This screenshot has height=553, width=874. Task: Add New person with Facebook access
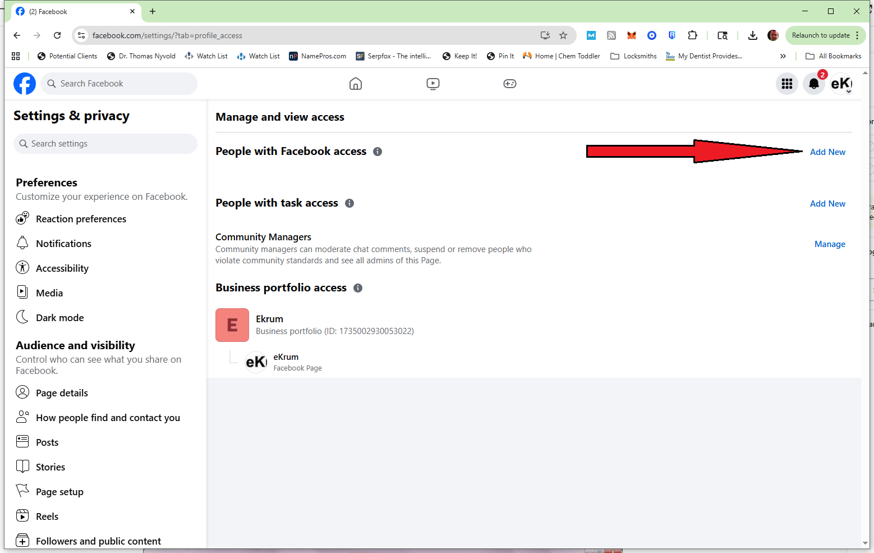(827, 152)
